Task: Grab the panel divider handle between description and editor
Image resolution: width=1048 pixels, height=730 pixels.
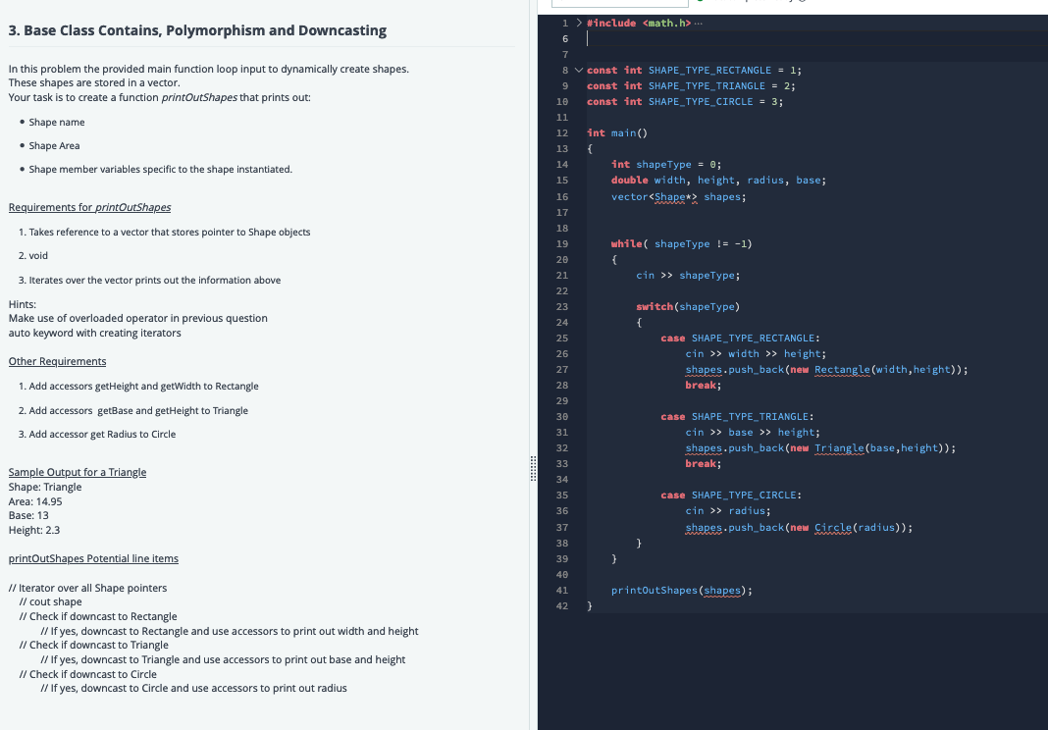Action: pos(534,469)
